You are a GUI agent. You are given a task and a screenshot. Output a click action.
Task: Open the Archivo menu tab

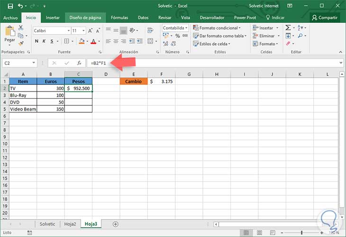(x=10, y=18)
